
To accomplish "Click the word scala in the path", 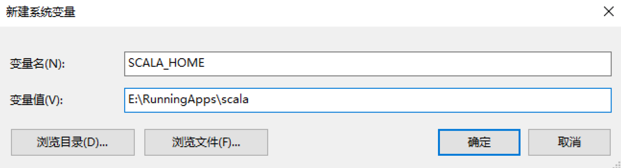I will (x=235, y=100).
